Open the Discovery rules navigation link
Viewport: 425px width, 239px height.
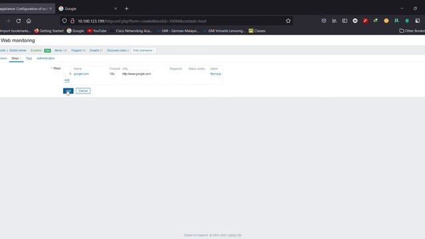[118, 50]
